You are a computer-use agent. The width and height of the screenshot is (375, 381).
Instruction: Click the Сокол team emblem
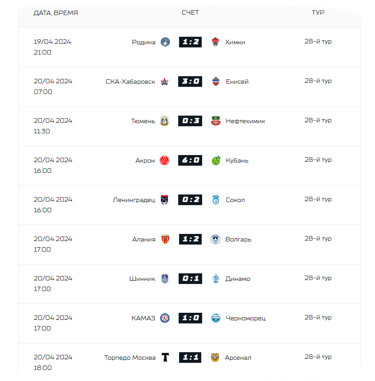216,200
